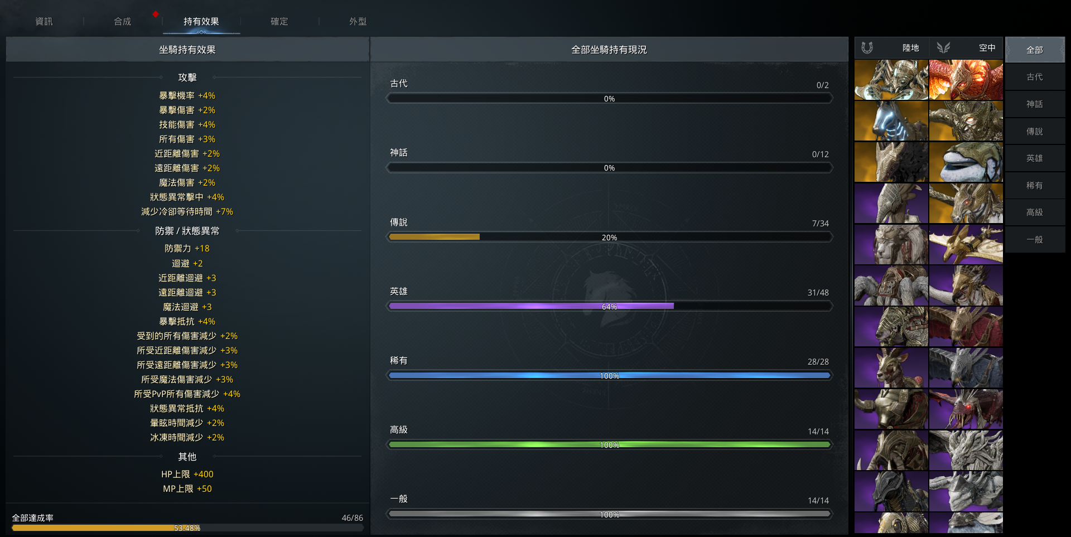Filter mounts by 英雄 grade
This screenshot has height=537, width=1071.
pos(1035,158)
